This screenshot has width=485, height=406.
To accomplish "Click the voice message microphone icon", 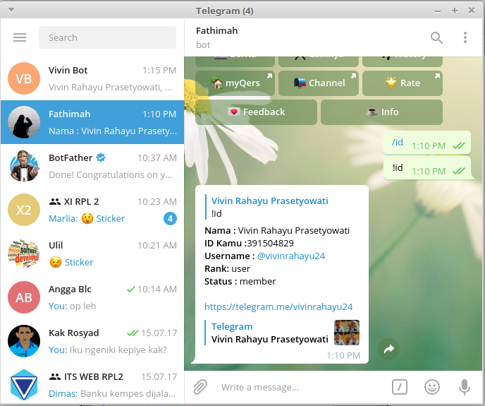I will tap(465, 387).
